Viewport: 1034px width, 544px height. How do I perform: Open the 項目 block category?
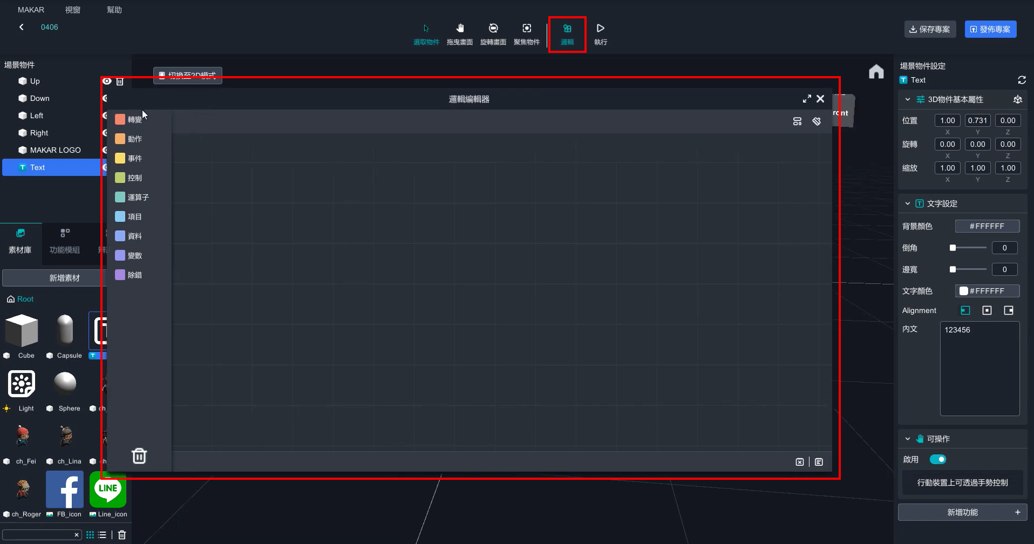tap(128, 216)
